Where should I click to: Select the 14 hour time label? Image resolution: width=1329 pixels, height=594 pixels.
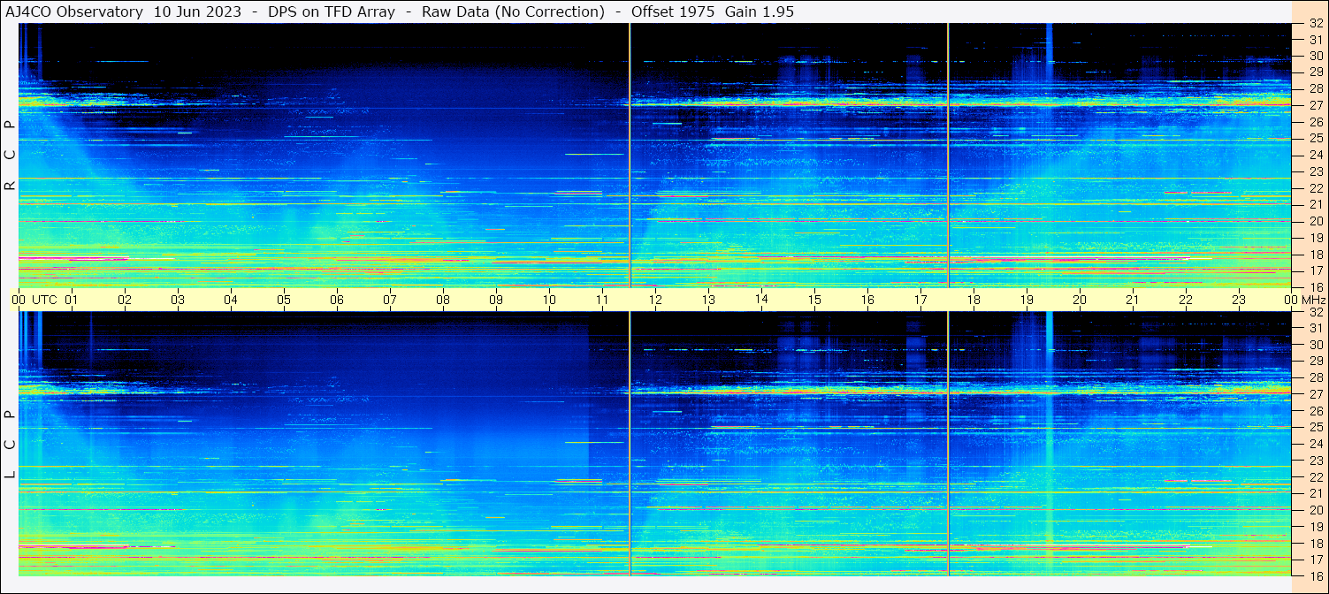(761, 300)
